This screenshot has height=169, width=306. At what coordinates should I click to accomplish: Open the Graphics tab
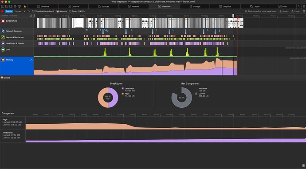tap(225, 7)
